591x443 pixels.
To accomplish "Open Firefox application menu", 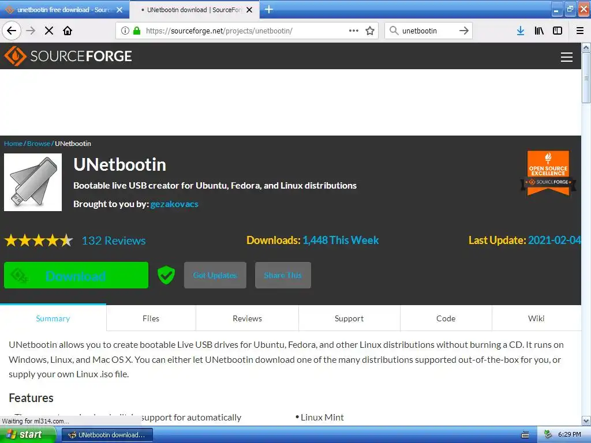I will [580, 31].
